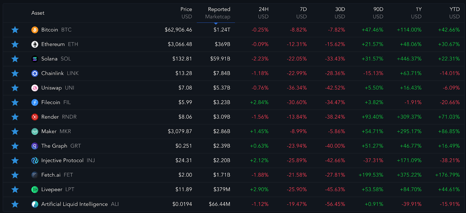This screenshot has height=213, width=466.
Task: Open the Chainlink LINK asset page
Action: click(x=60, y=73)
